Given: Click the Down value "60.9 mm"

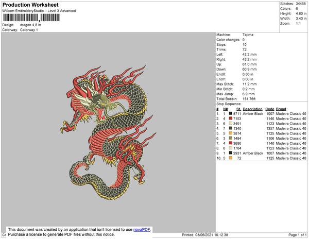Looking at the screenshot, I should [x=249, y=69].
